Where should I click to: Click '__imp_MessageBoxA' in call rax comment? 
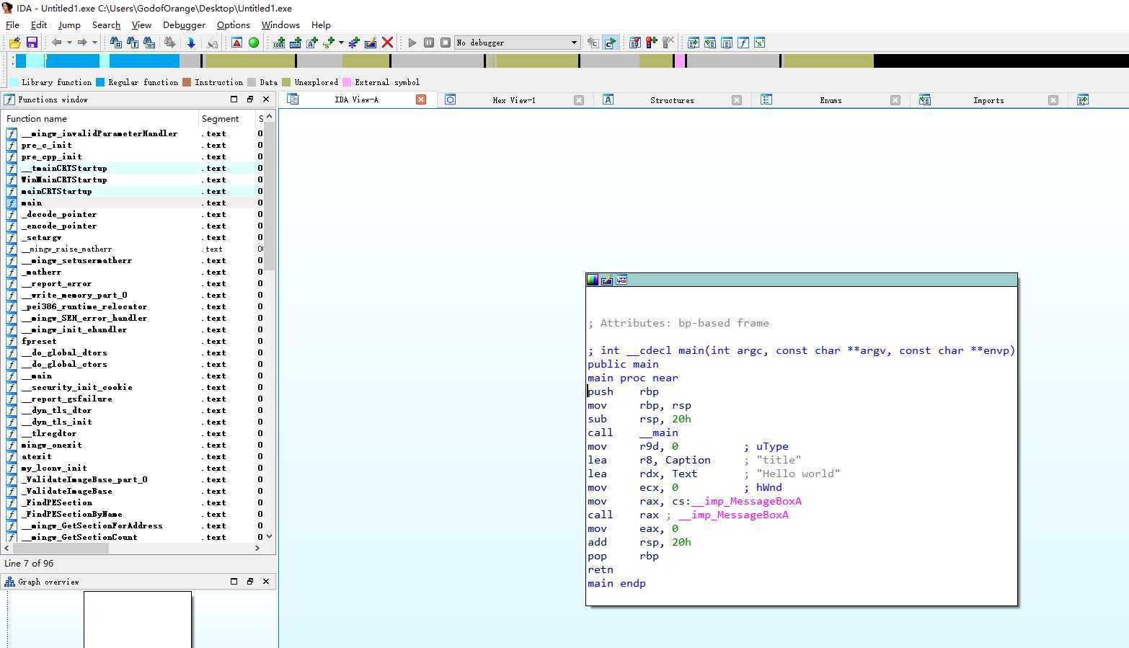[x=733, y=515]
